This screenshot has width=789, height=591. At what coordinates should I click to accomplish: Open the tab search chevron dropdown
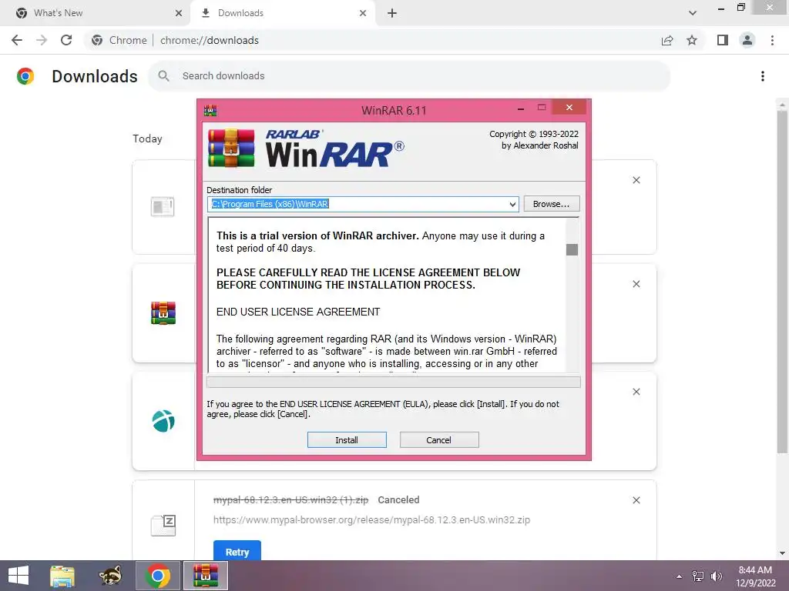[693, 13]
